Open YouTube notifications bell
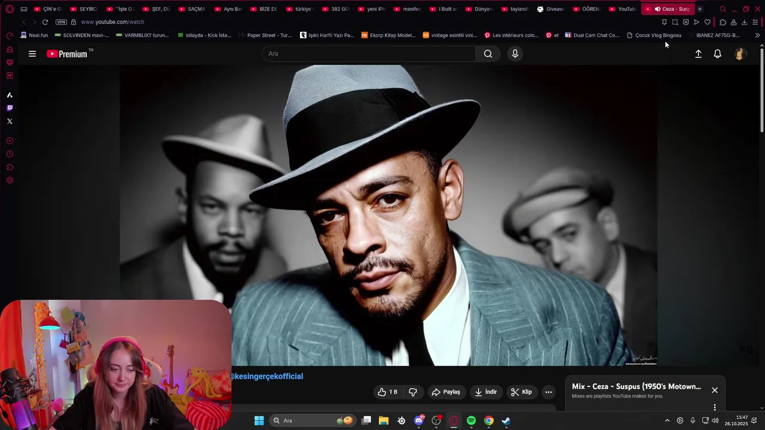Screen dimensions: 765x430 tap(718, 54)
